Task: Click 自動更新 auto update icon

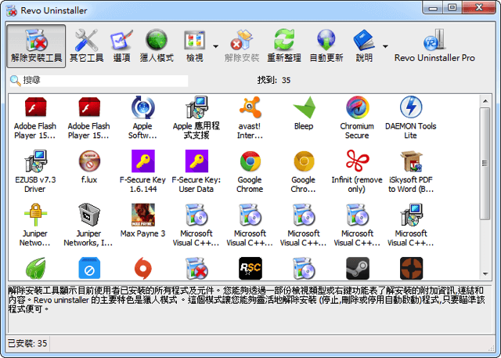Action: (x=326, y=46)
